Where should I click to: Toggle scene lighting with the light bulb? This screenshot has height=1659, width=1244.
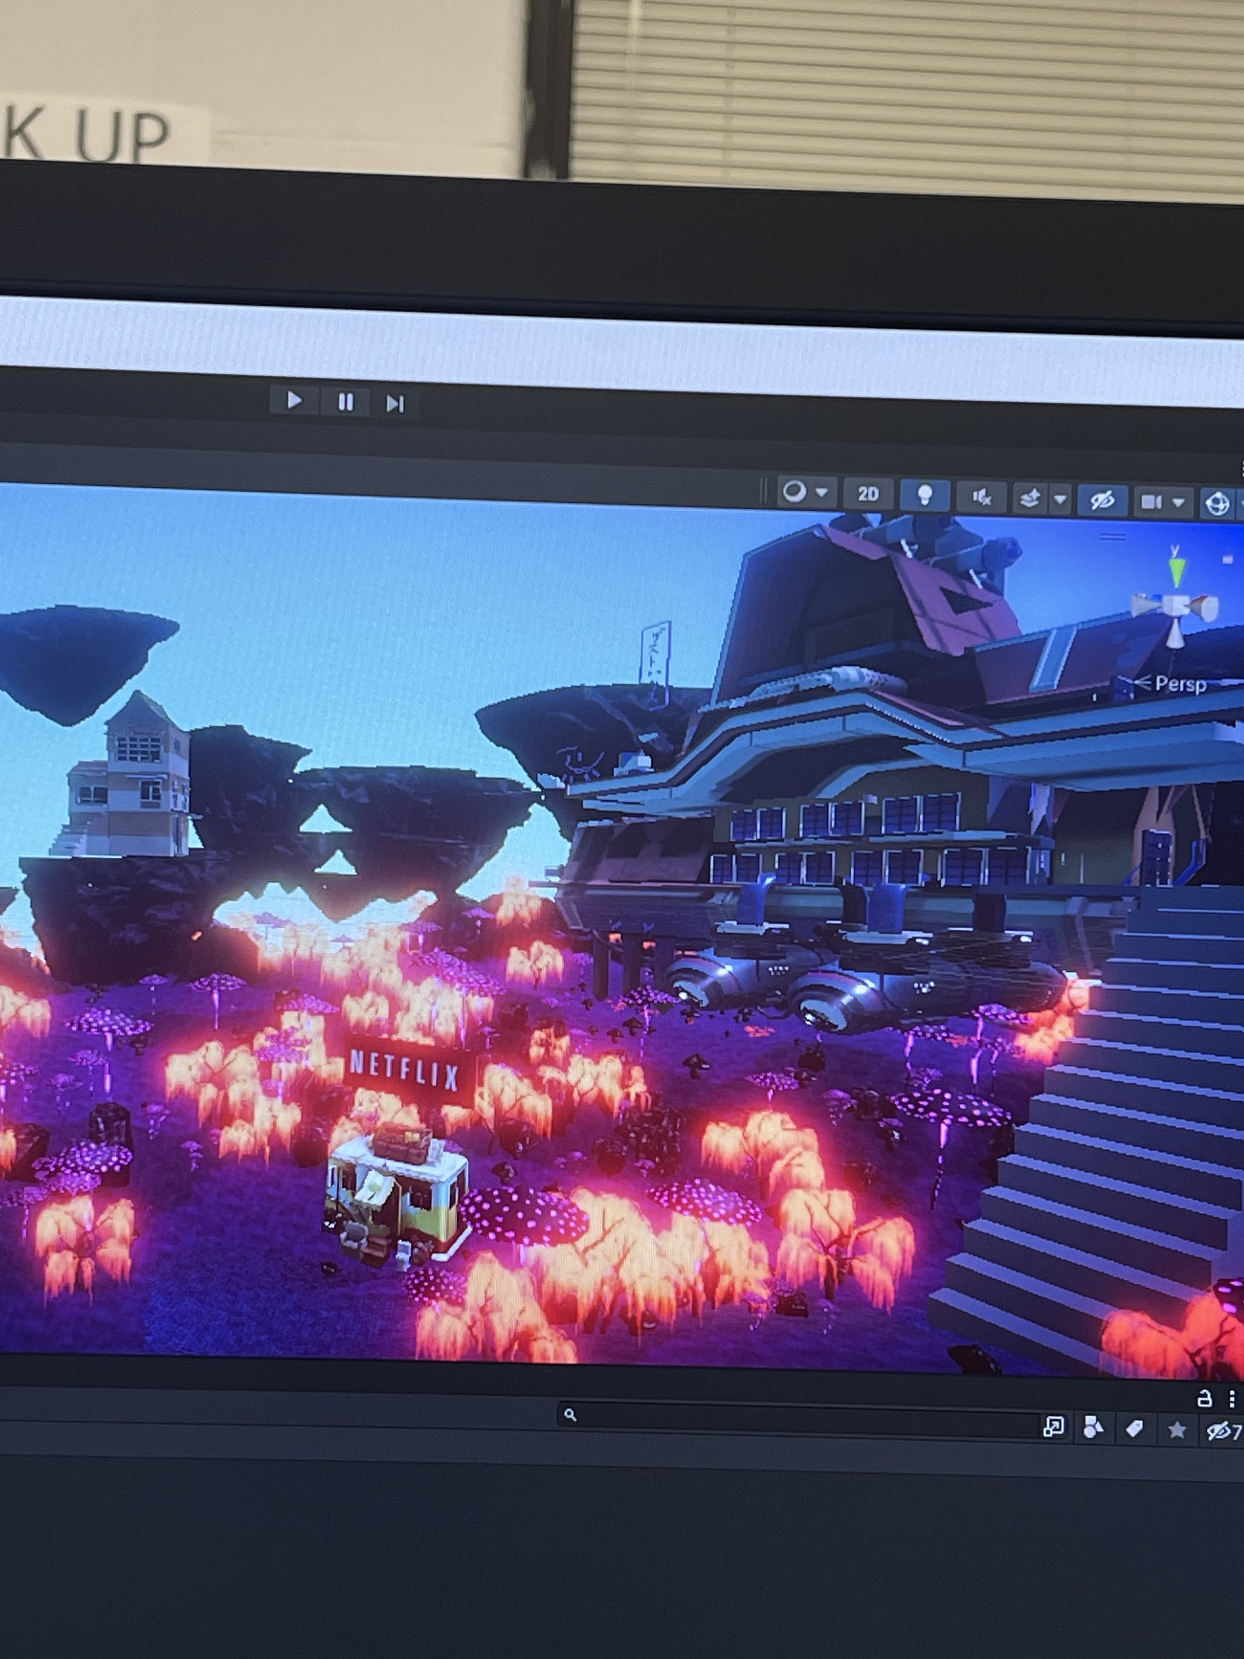pyautogui.click(x=925, y=496)
